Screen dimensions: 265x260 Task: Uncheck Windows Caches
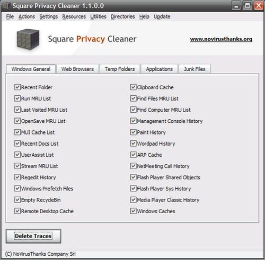(x=133, y=211)
